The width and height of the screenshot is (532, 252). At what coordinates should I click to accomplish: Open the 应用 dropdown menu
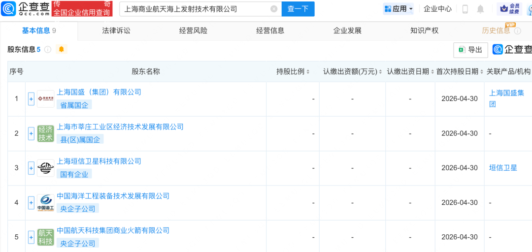(x=399, y=9)
